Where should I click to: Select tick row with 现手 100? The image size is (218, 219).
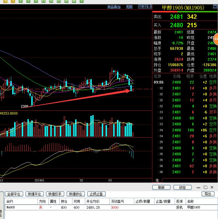pyautogui.click(x=185, y=130)
